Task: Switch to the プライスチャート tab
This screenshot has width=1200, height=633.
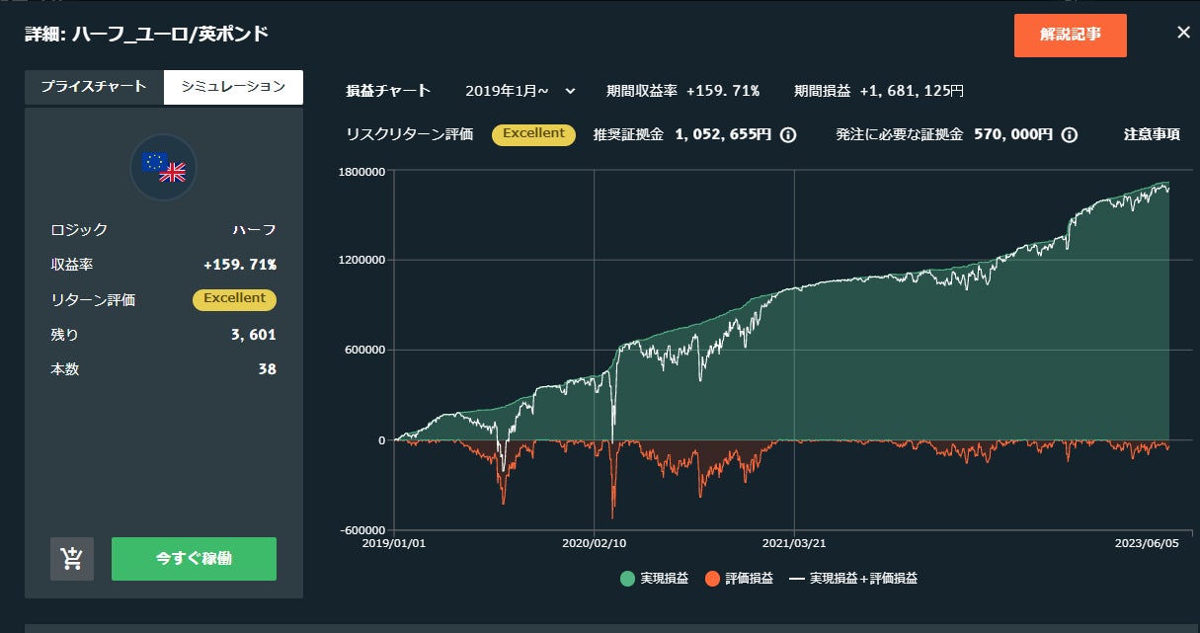Action: coord(94,87)
